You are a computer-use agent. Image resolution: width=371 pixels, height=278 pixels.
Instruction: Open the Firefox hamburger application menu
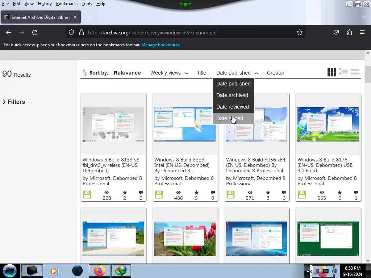[362, 32]
